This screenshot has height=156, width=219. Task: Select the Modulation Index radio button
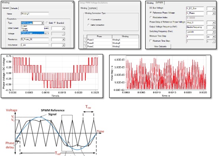coord(151,17)
